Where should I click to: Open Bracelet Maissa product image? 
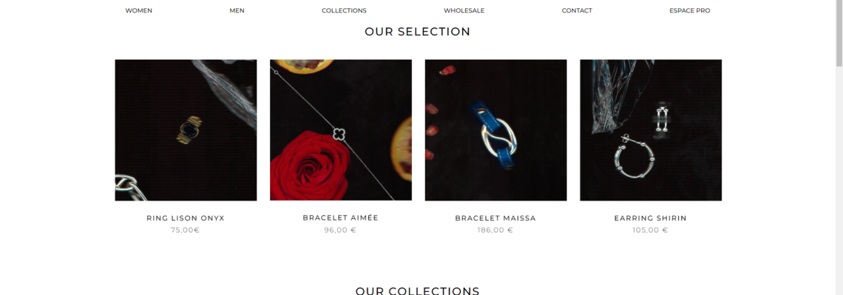click(x=495, y=131)
